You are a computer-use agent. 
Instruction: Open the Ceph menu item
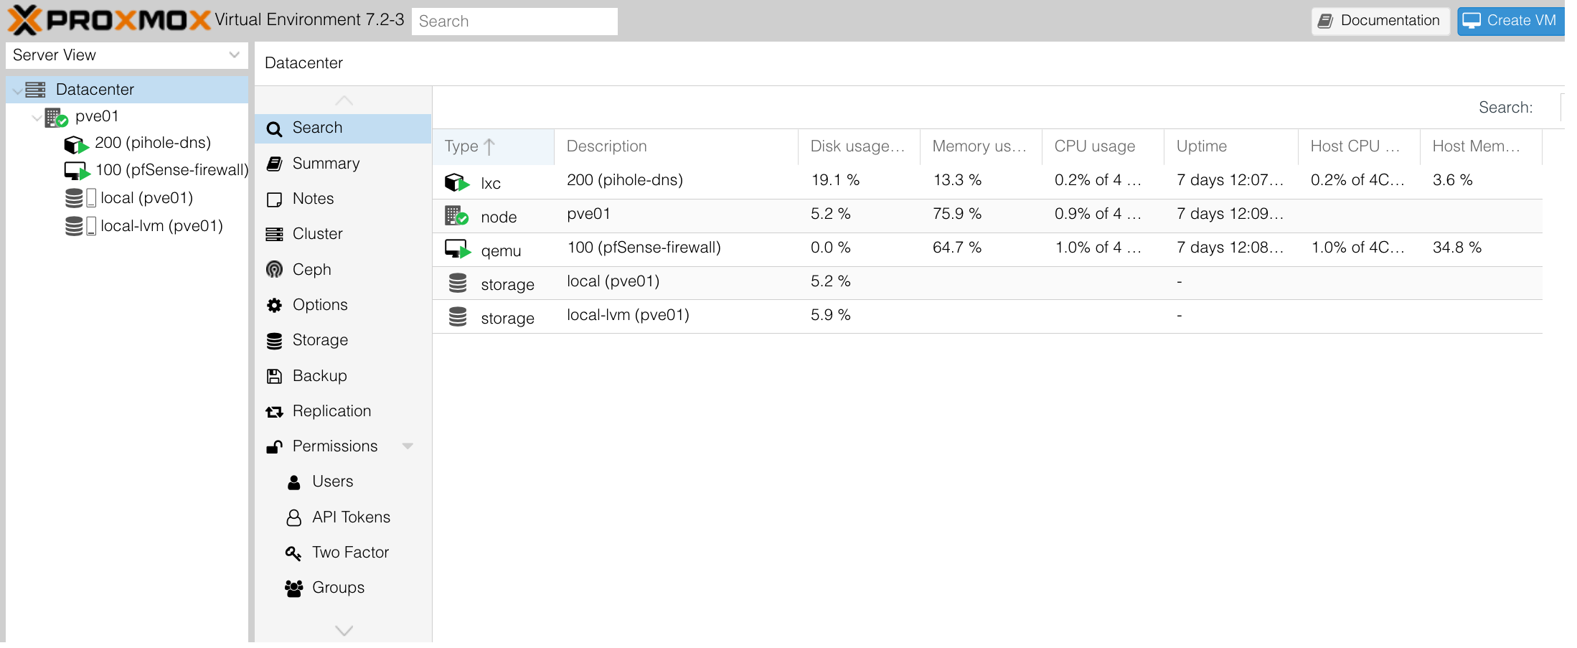click(343, 270)
